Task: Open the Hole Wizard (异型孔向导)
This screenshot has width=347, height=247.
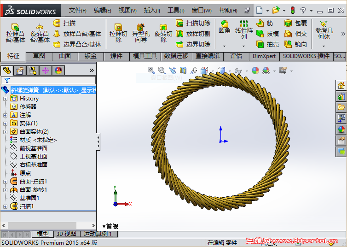Action: pos(141,33)
